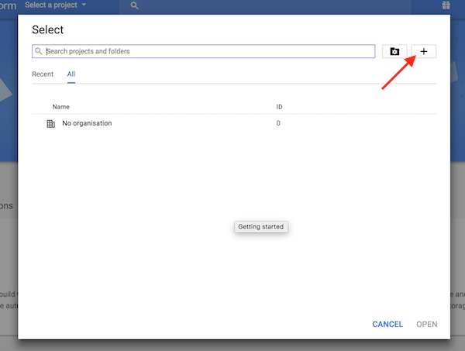Click the Name column header

[60, 105]
